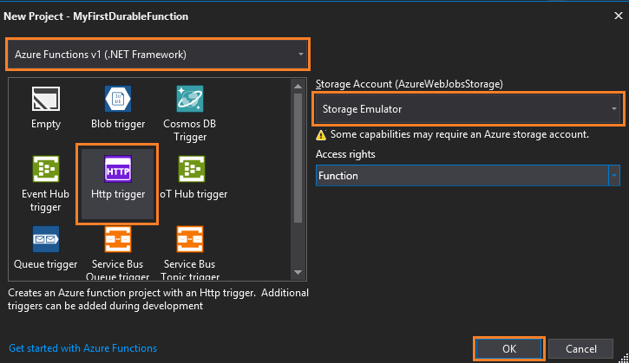Click the Access rights Function field

462,176
